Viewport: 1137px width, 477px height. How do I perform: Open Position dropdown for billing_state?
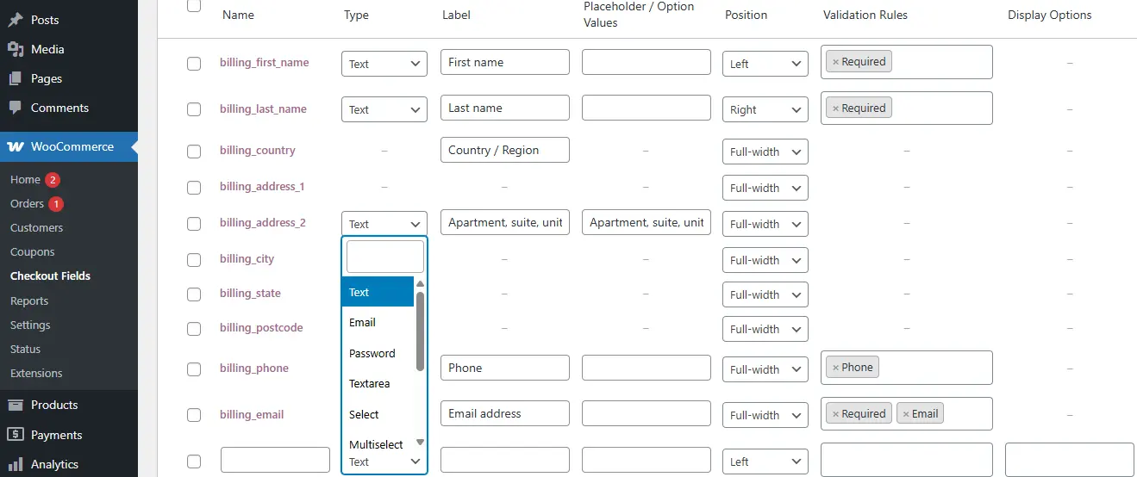pos(765,294)
